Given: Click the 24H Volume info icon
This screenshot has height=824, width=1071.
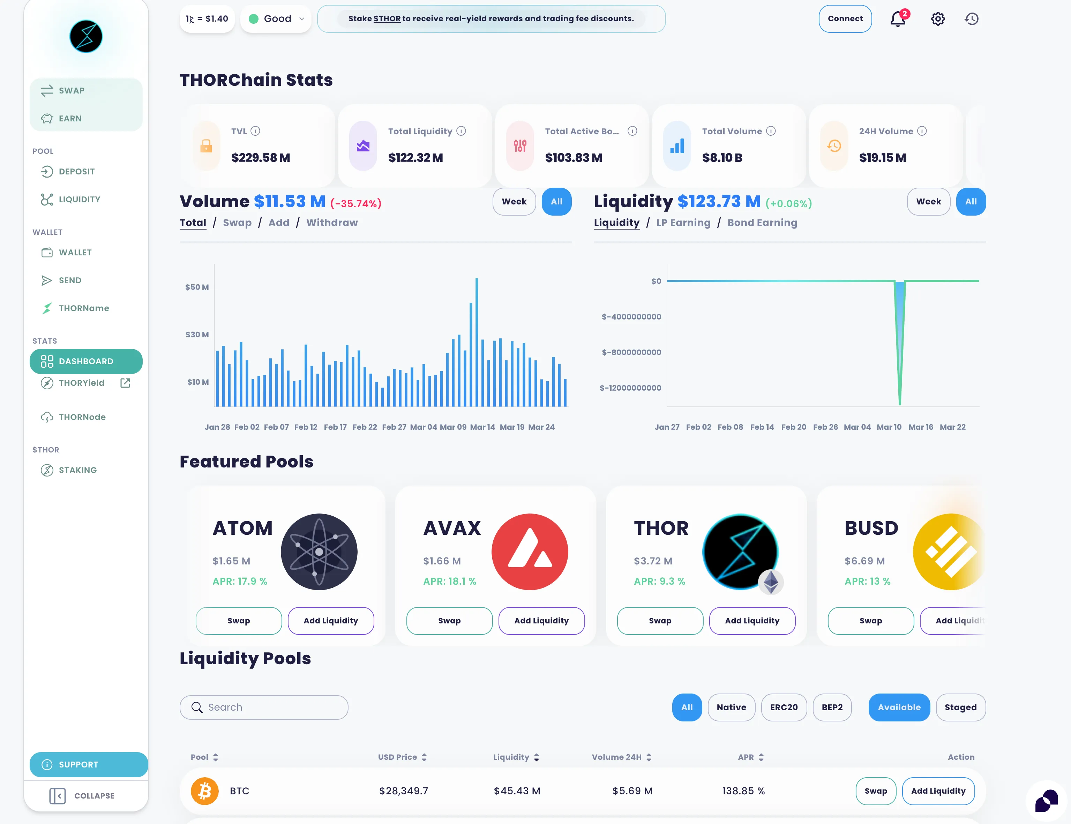Looking at the screenshot, I should click(922, 131).
